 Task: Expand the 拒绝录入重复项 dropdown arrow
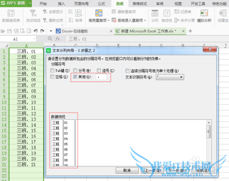[145, 21]
